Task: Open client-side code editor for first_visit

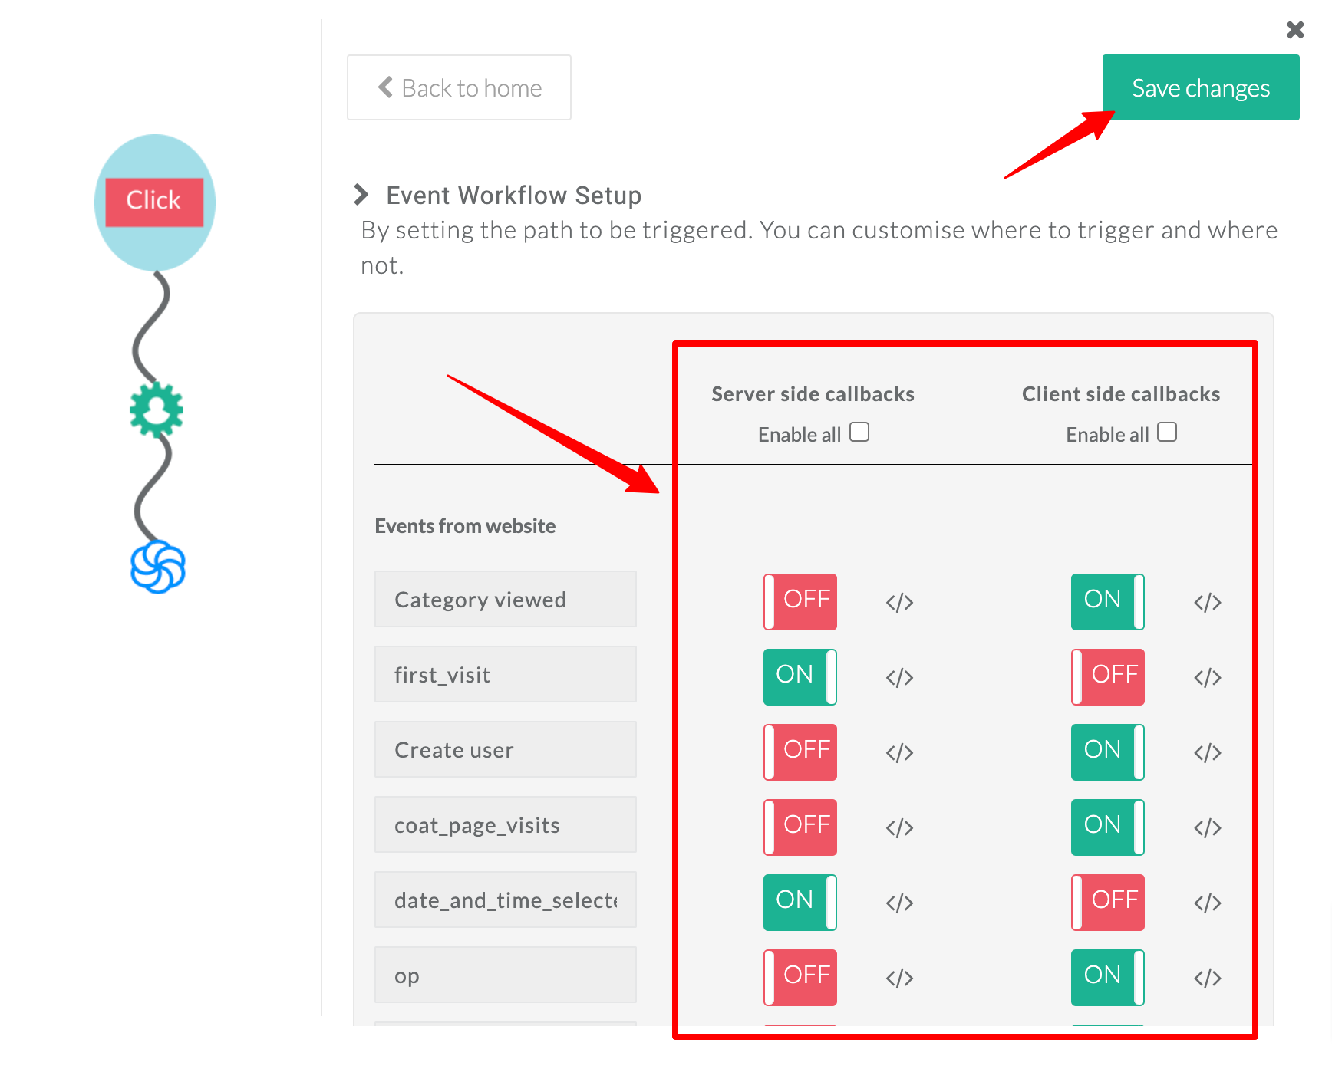Action: 1207,677
